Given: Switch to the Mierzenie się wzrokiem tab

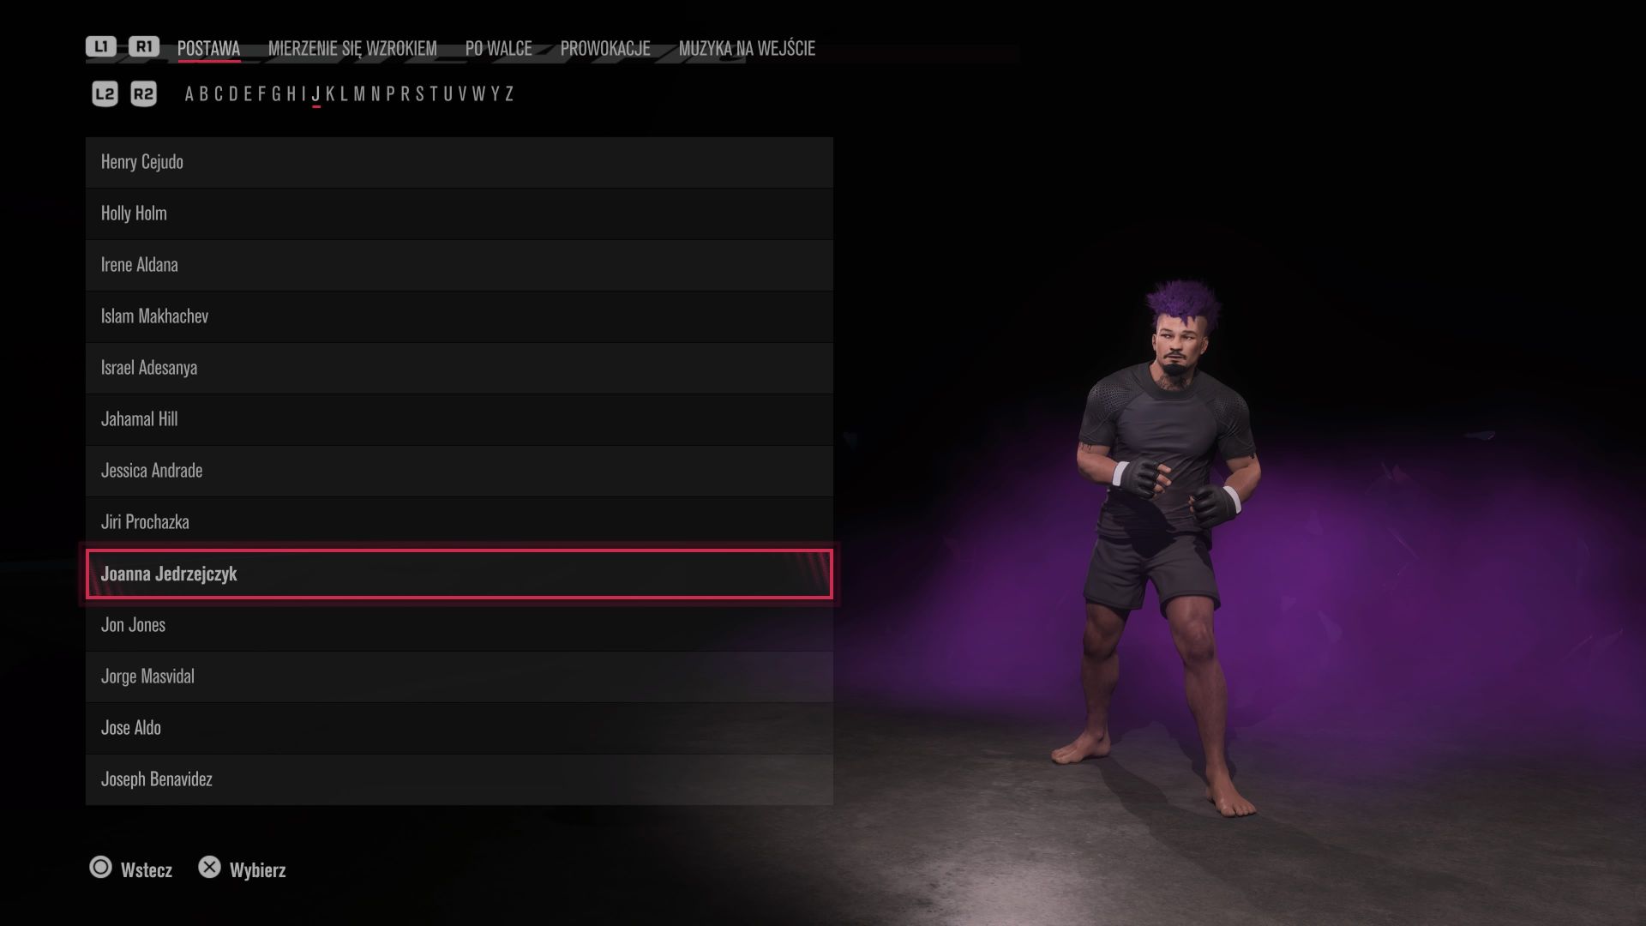Looking at the screenshot, I should pyautogui.click(x=352, y=49).
